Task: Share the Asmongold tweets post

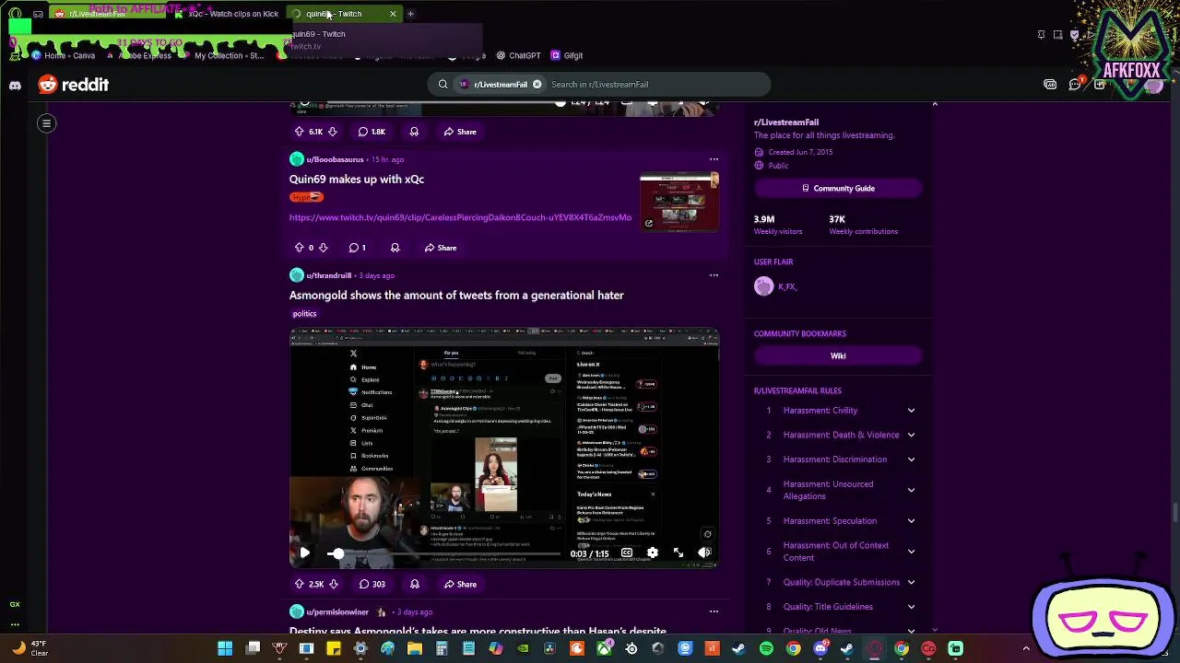Action: click(459, 584)
